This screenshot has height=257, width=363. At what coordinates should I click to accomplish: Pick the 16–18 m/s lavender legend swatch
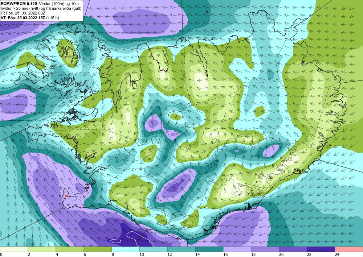pyautogui.click(x=237, y=249)
